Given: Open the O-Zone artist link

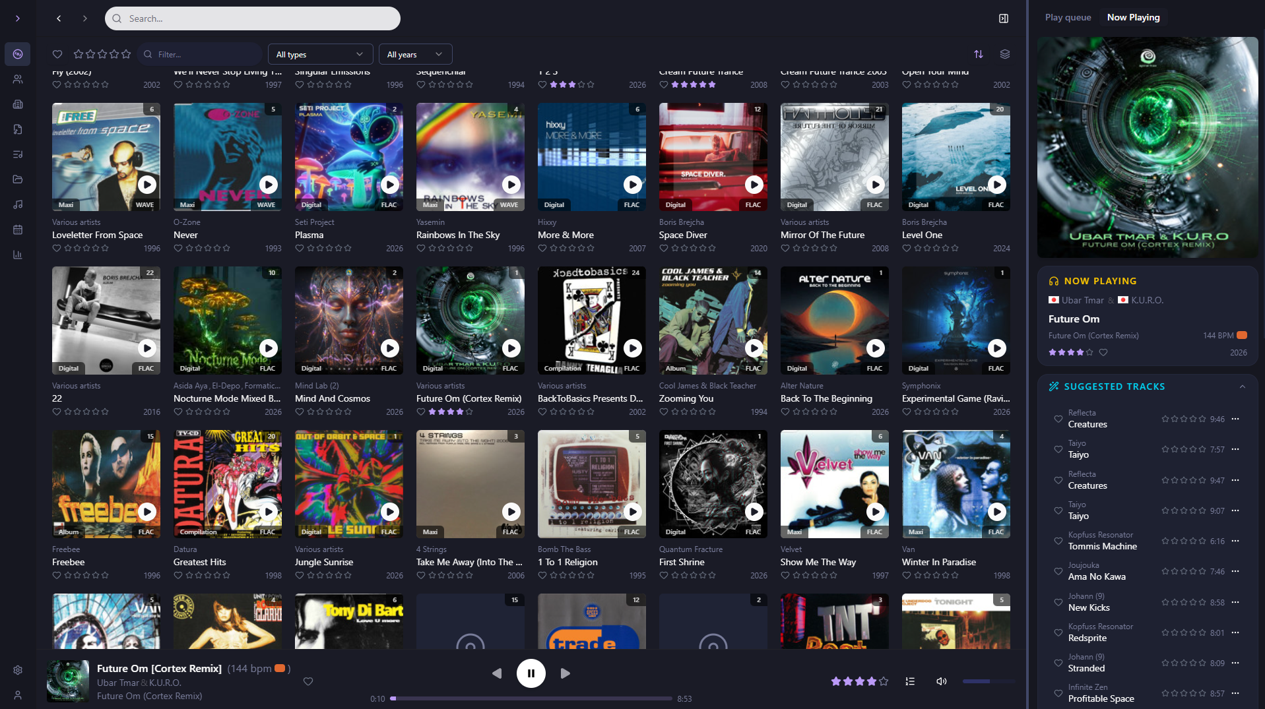Looking at the screenshot, I should [x=187, y=222].
